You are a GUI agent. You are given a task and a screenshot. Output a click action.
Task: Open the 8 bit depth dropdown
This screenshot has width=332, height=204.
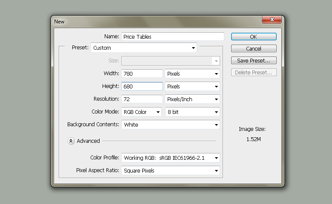point(192,112)
